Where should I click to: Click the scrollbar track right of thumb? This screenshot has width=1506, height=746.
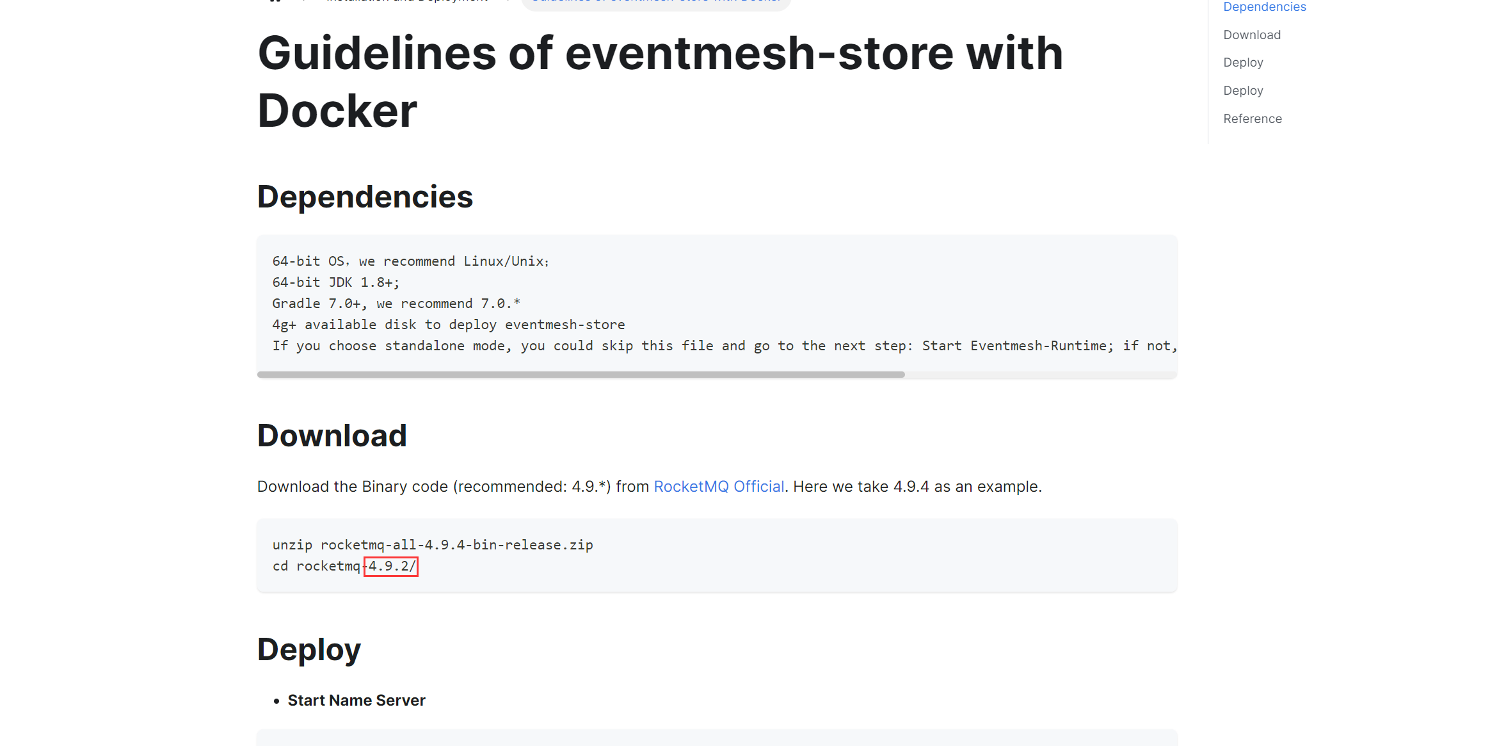coord(1041,375)
